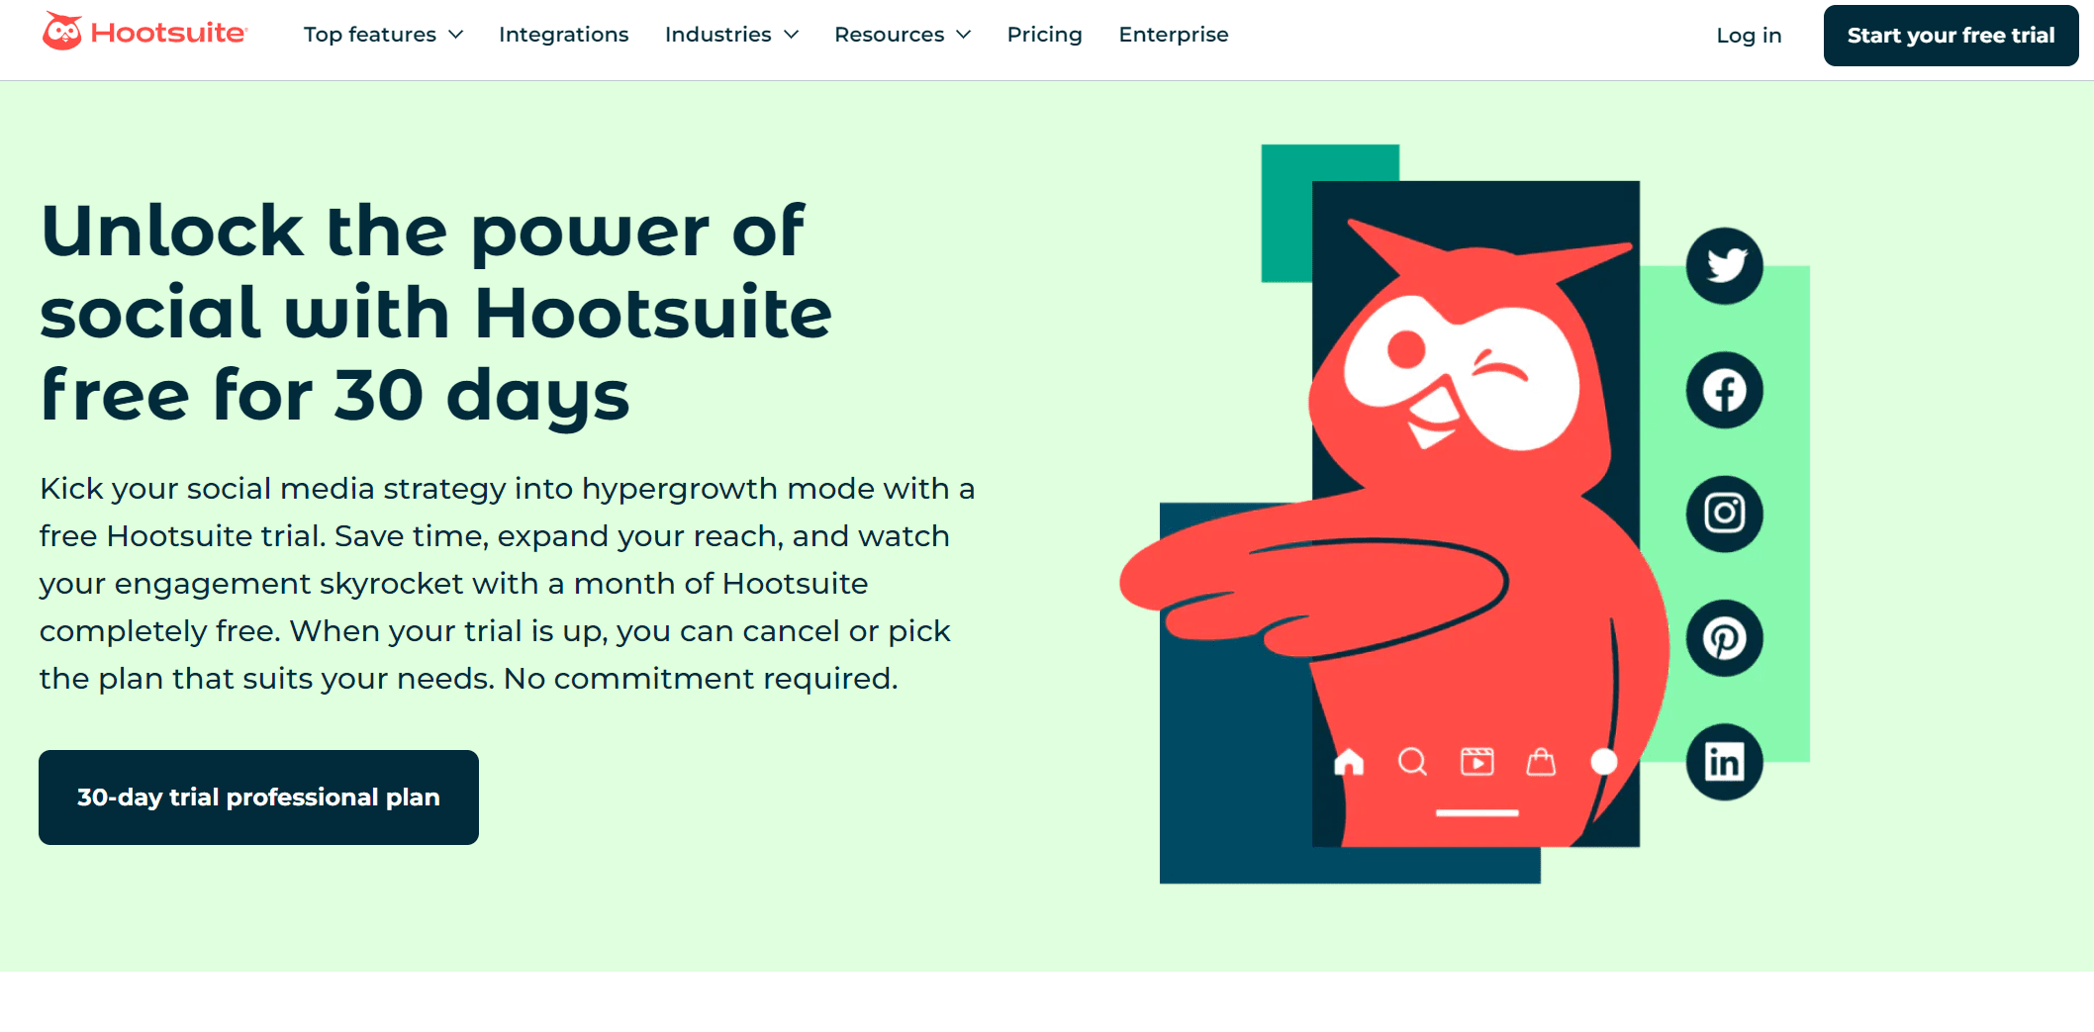
Task: Click the shopping bag icon in illustration
Action: point(1541,761)
